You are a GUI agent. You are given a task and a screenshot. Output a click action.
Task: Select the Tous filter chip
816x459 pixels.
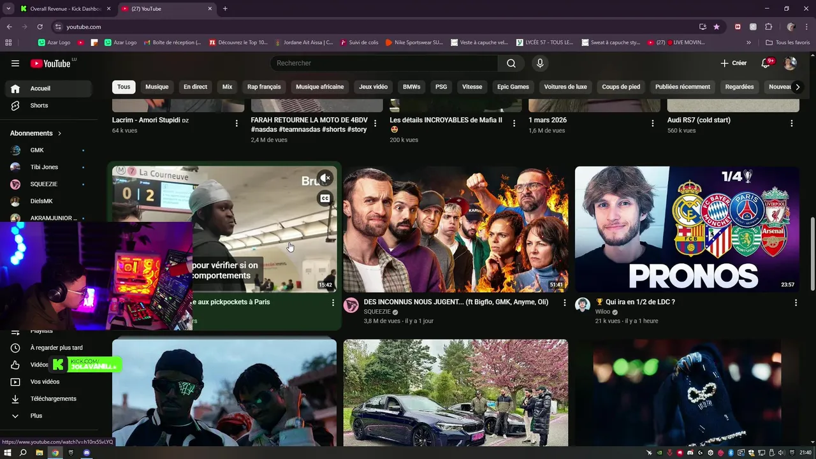click(124, 87)
